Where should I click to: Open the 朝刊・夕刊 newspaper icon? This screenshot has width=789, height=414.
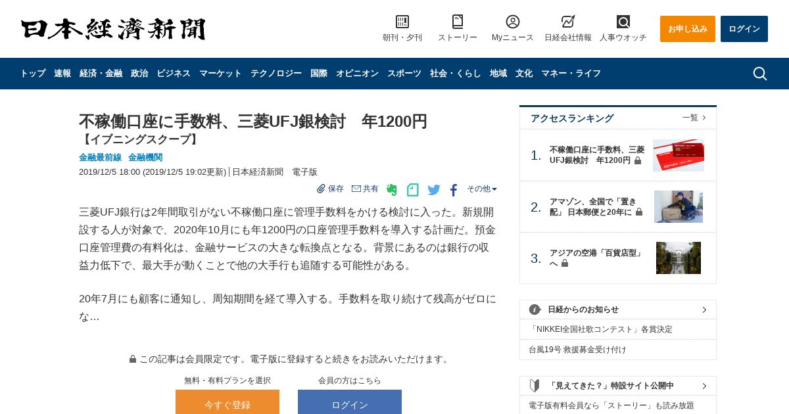pos(402,22)
